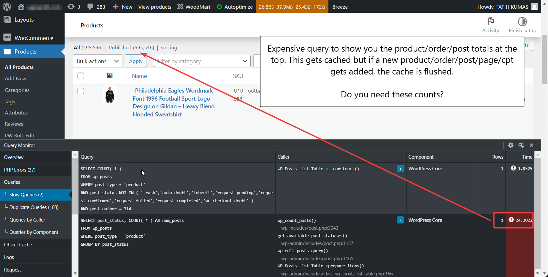
Task: Open Categories submenu item
Action: click(x=17, y=90)
